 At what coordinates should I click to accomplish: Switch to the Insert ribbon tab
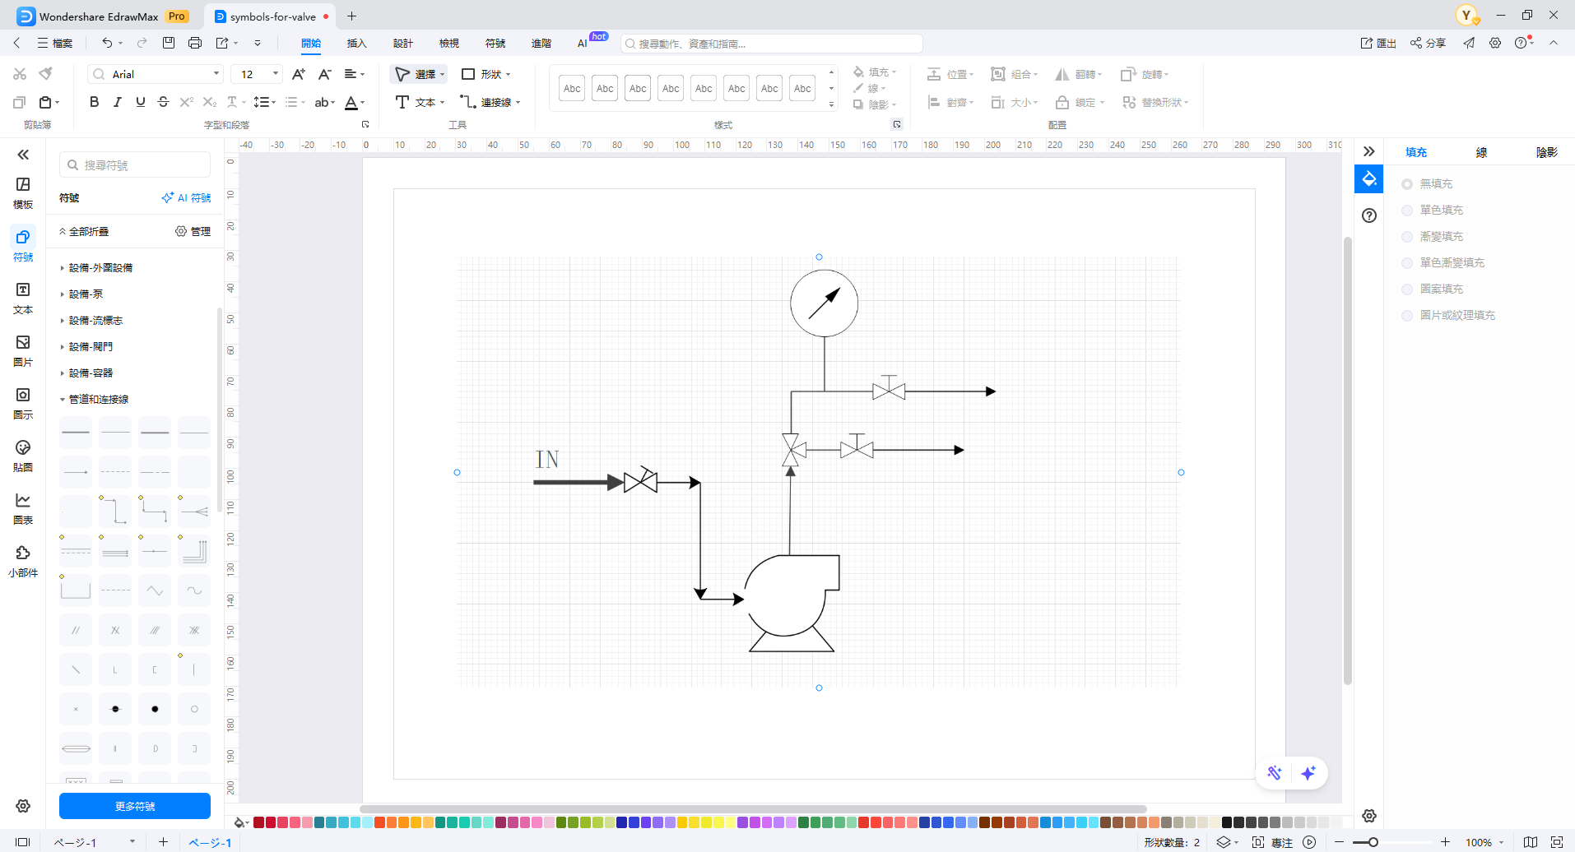356,44
